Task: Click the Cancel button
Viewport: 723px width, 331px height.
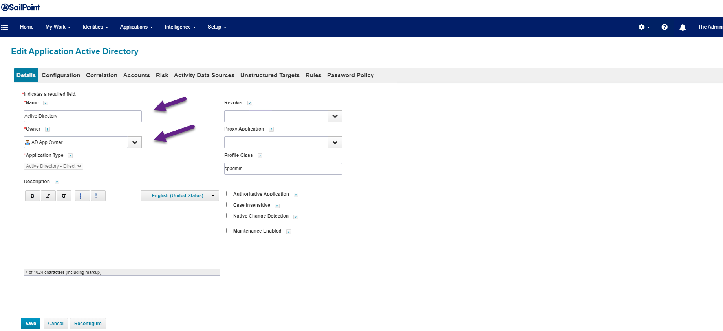Action: click(x=56, y=324)
